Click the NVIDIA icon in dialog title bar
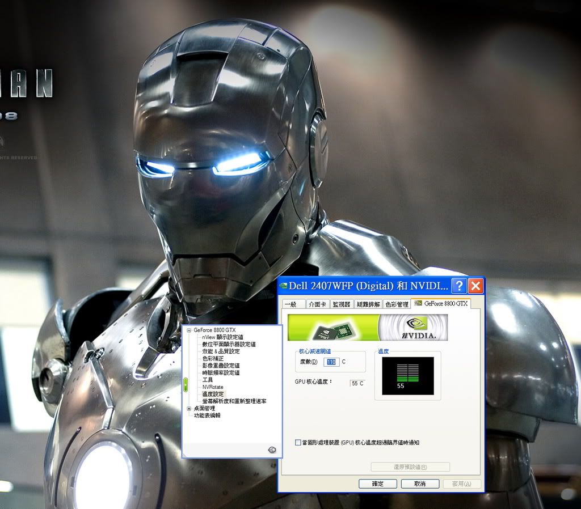This screenshot has width=581, height=509. (284, 286)
